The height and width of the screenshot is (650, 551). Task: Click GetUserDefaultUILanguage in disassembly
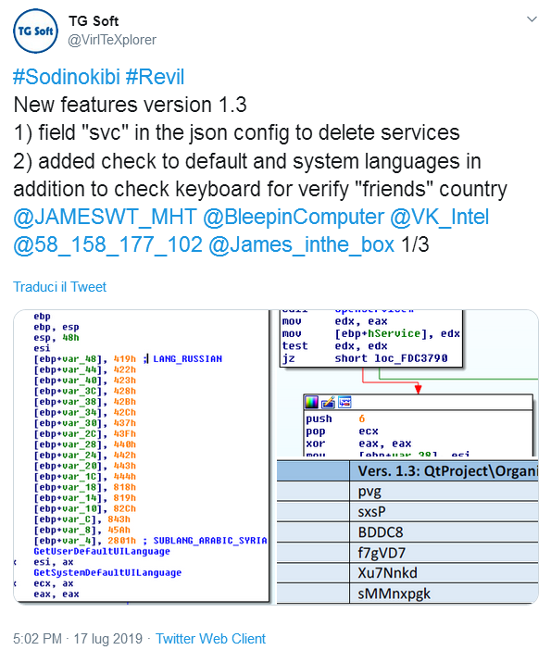102,551
